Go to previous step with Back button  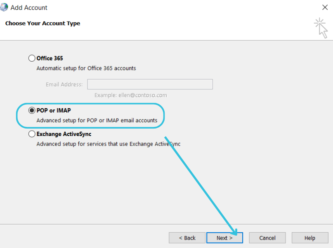pos(187,238)
